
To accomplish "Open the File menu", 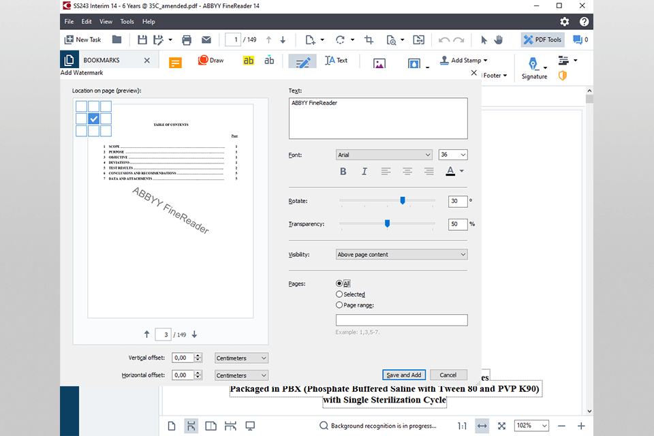I will point(69,22).
